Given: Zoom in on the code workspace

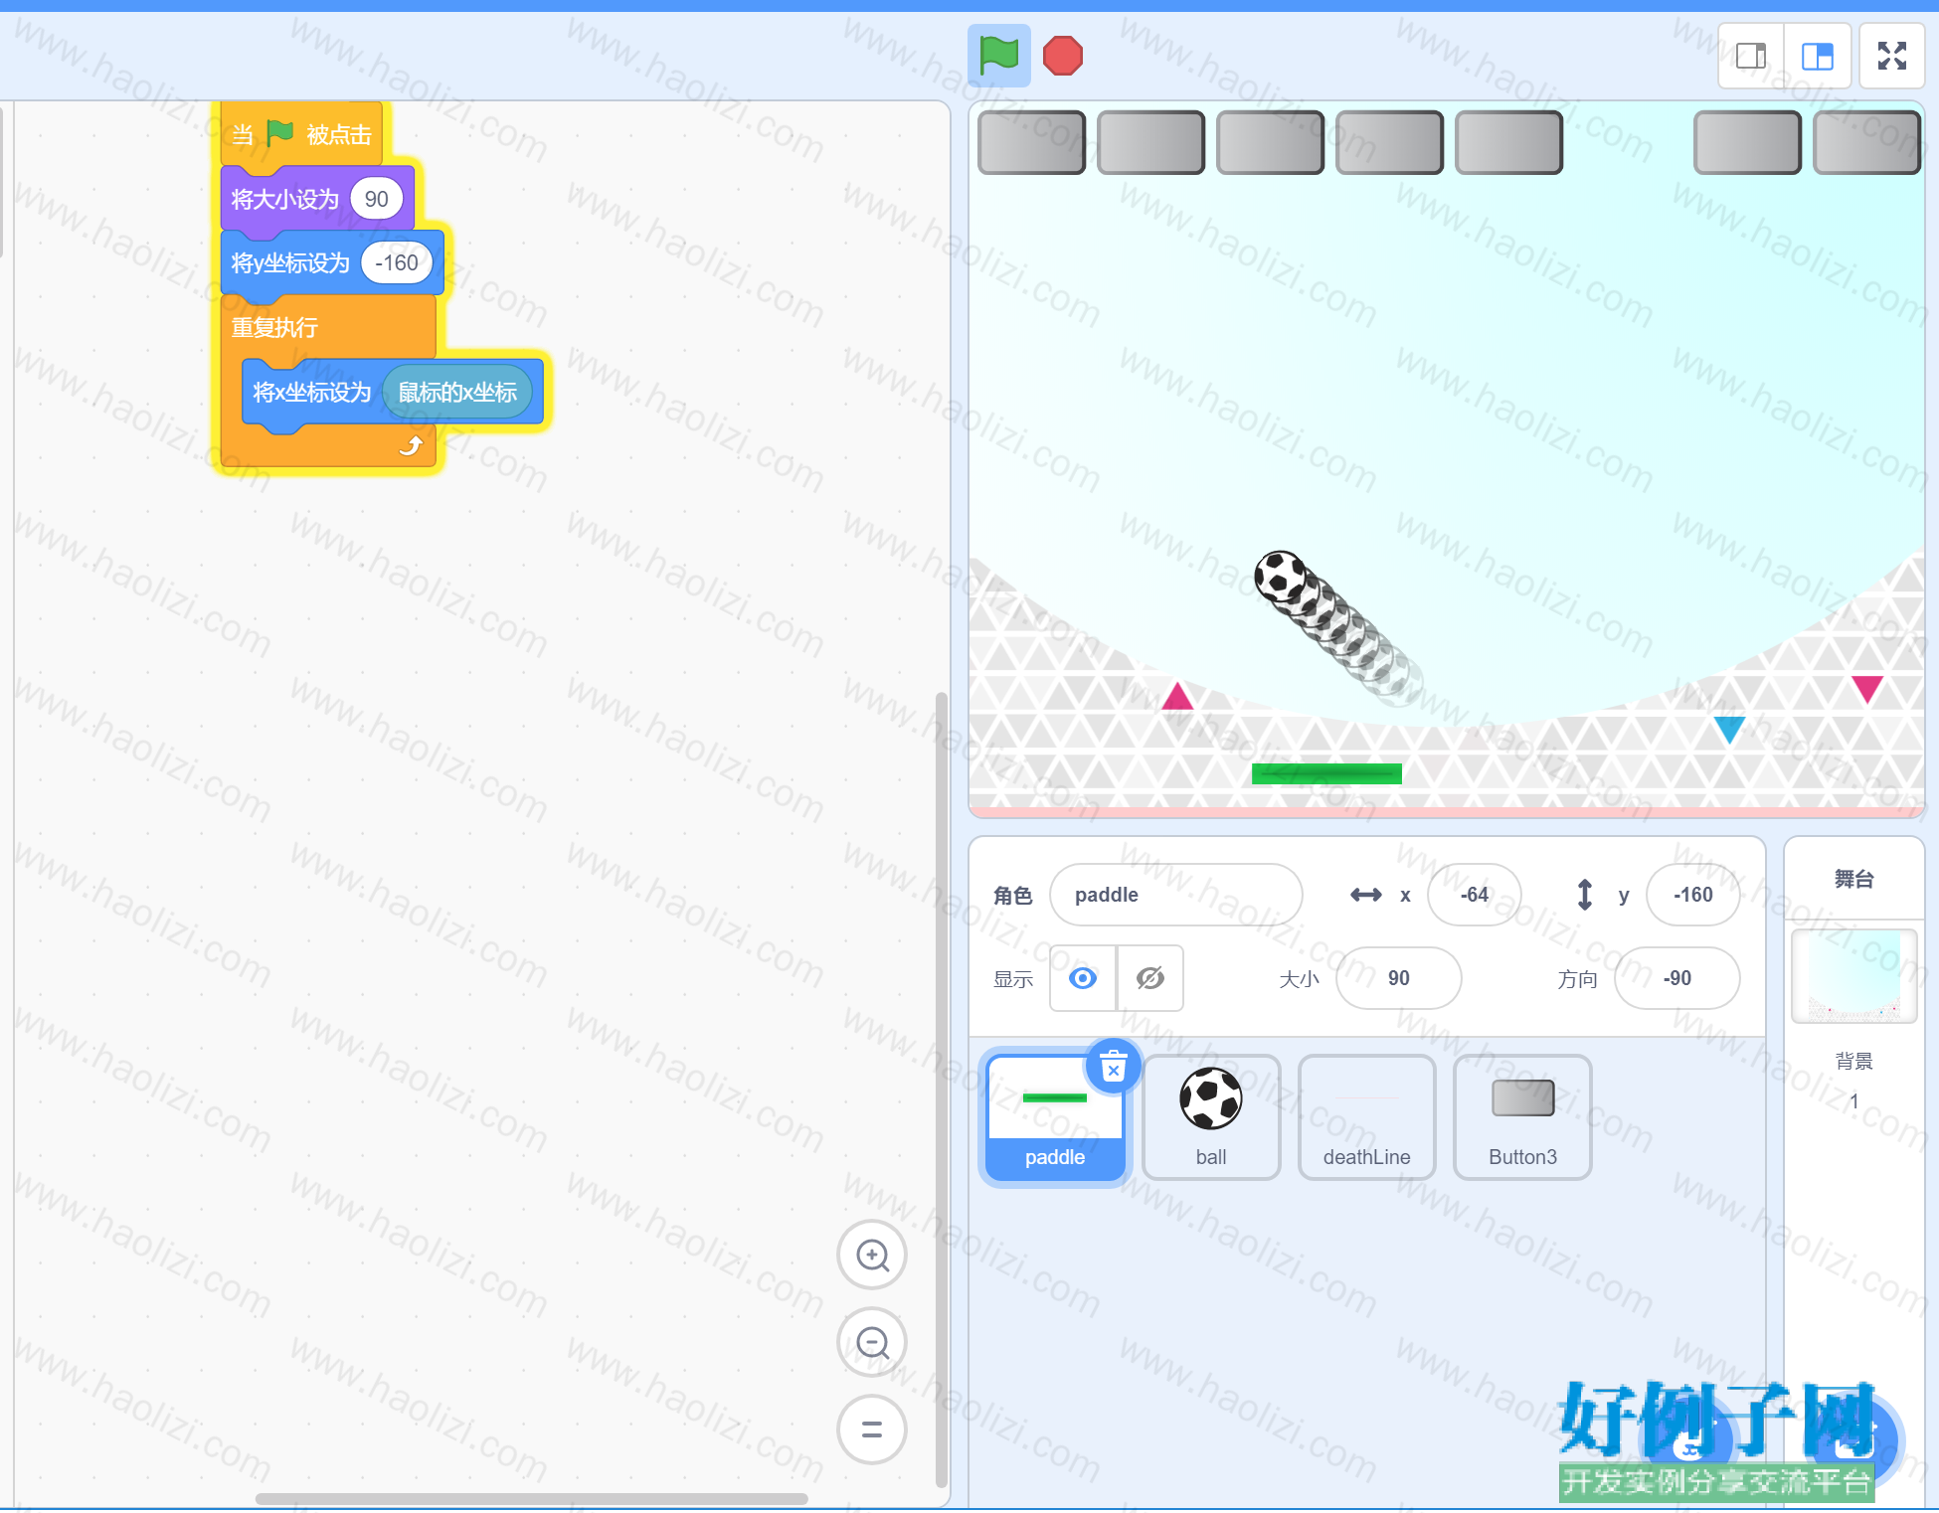Looking at the screenshot, I should 872,1256.
